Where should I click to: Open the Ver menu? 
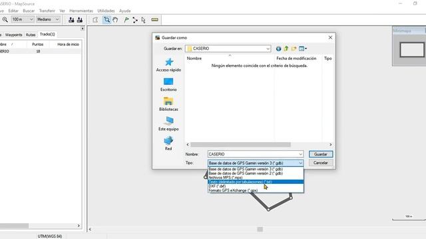click(62, 11)
